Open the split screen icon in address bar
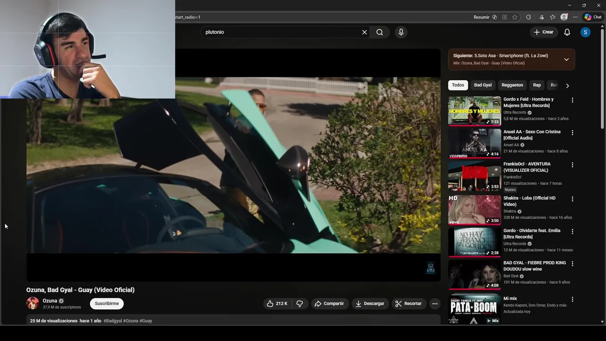606x341 pixels. [x=505, y=17]
